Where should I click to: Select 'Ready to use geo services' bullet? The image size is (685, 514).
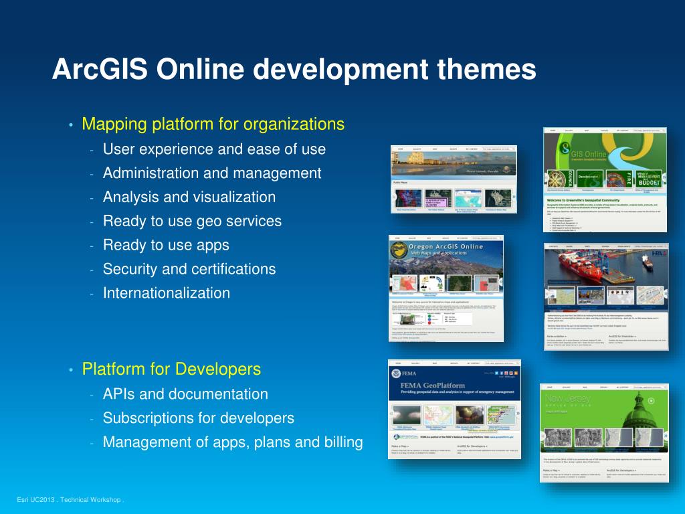tap(192, 221)
